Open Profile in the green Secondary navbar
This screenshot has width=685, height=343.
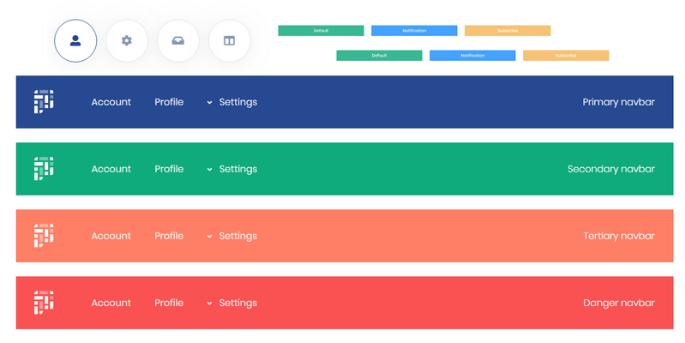(x=169, y=169)
